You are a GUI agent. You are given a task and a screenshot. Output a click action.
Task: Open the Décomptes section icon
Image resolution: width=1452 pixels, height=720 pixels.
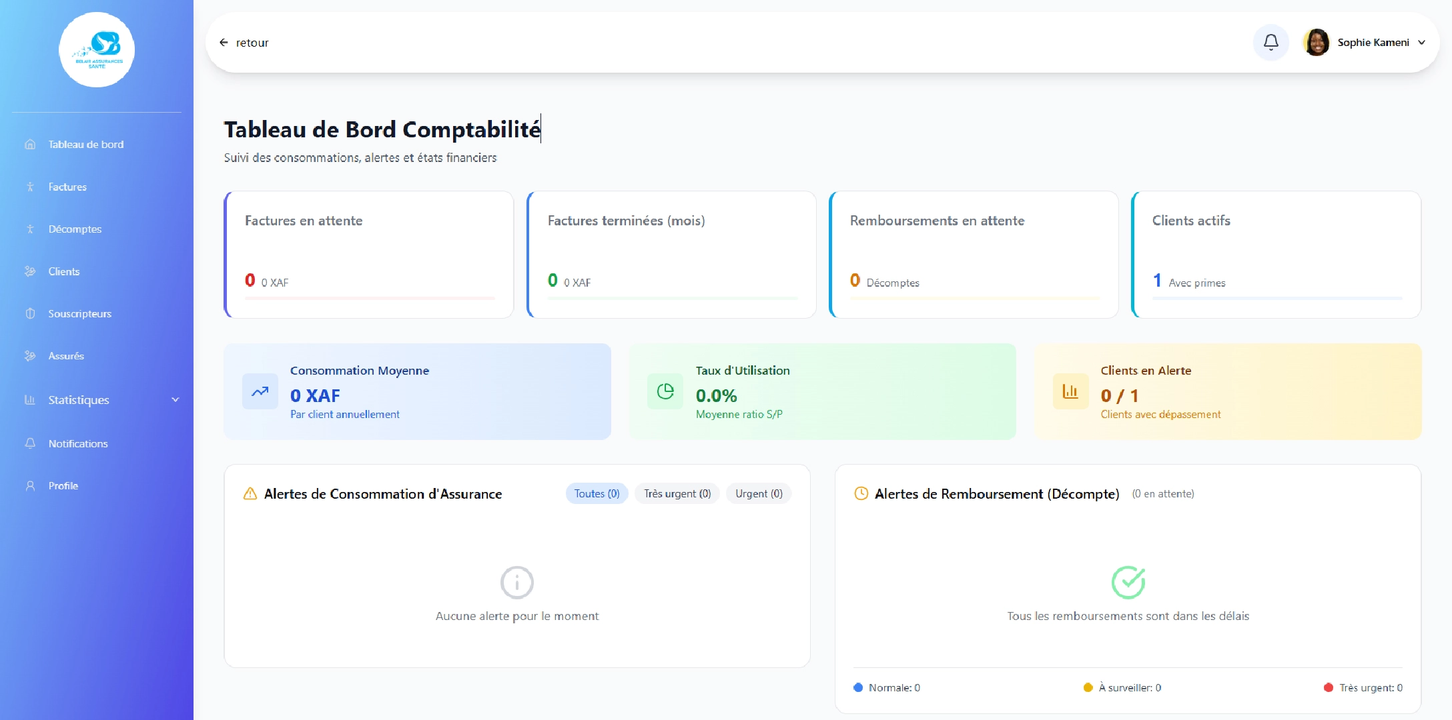pyautogui.click(x=31, y=229)
